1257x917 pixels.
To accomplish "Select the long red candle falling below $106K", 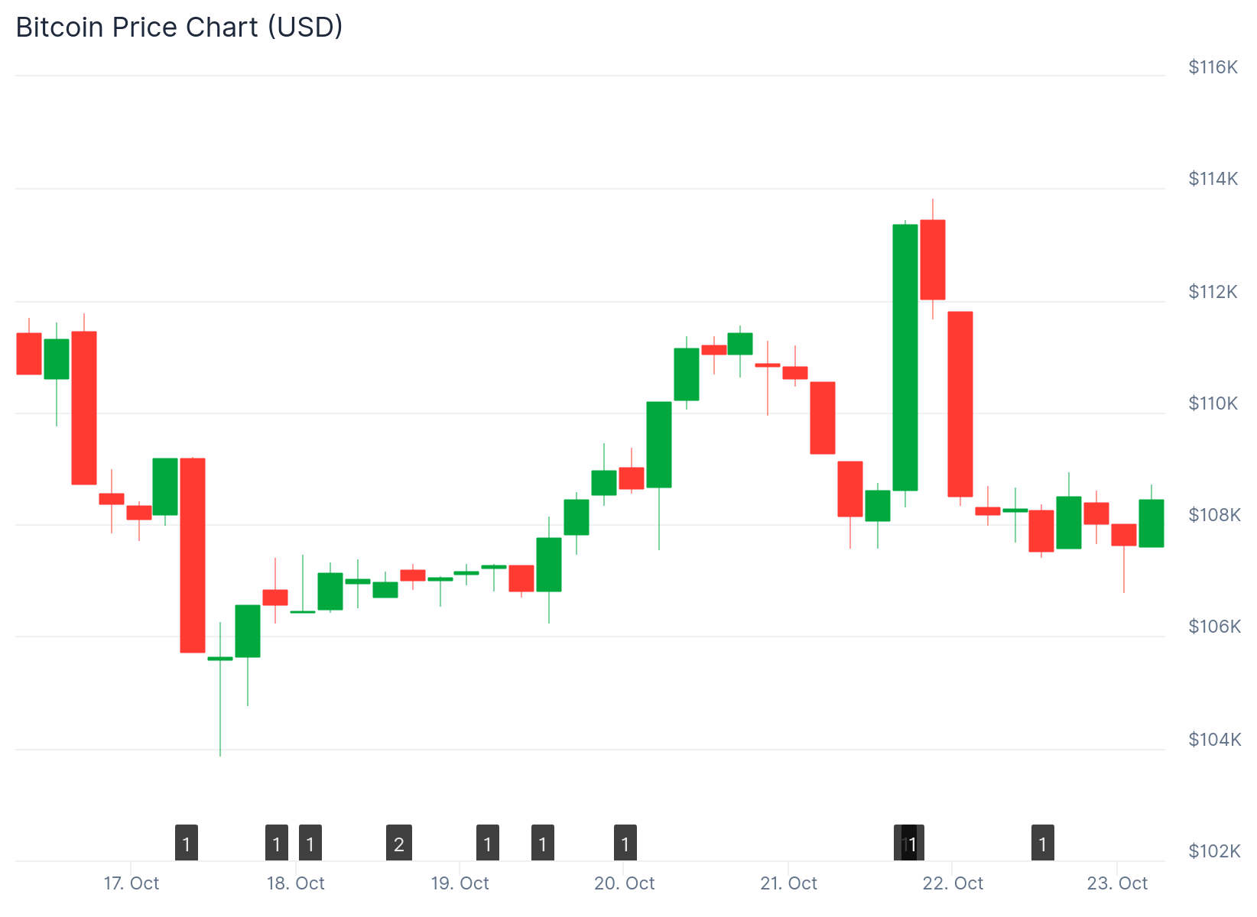I will (193, 556).
